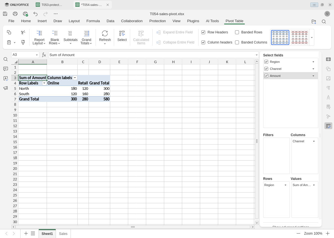The height and width of the screenshot is (238, 334).
Task: Click the Copy icon in the ribbon
Action: click(x=9, y=32)
